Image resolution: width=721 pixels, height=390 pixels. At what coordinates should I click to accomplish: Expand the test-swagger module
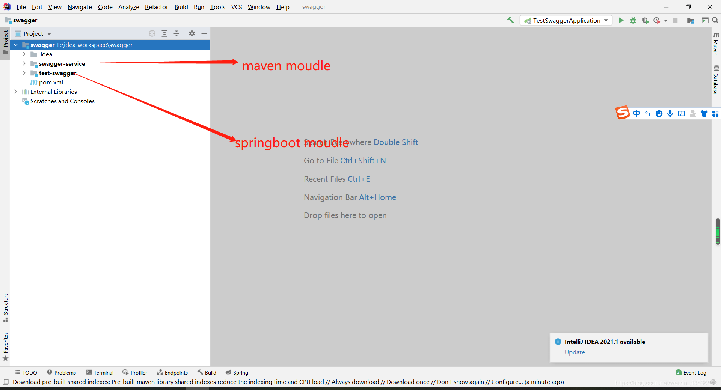click(x=24, y=73)
